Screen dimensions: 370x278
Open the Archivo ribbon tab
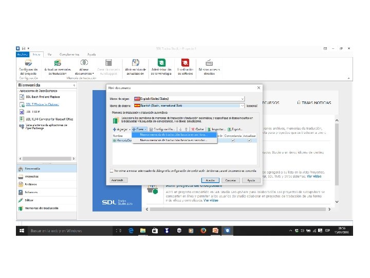click(23, 55)
